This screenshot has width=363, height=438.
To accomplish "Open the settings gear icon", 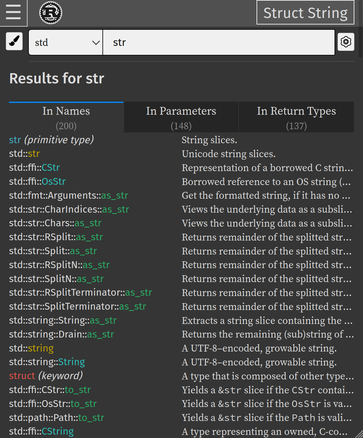I will 346,42.
